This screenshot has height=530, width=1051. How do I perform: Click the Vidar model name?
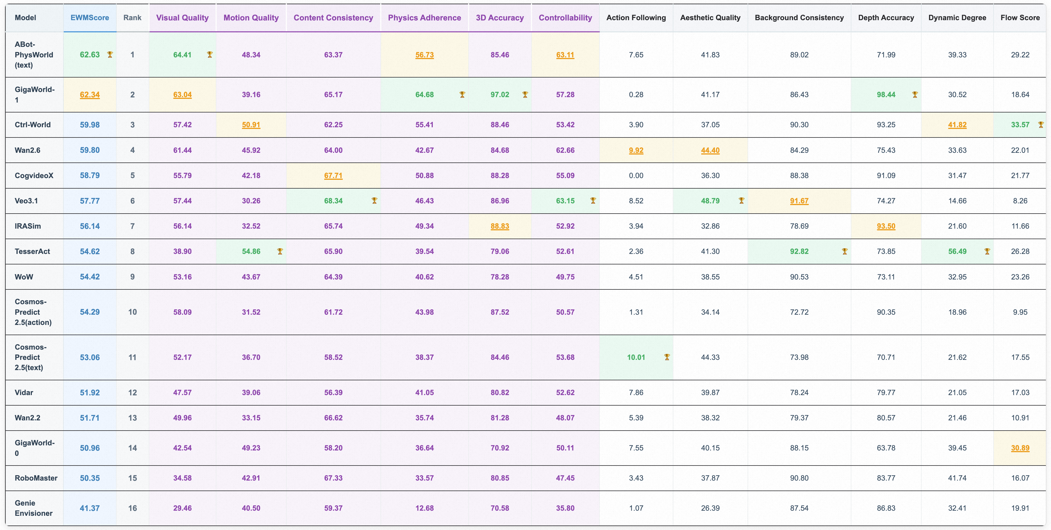click(x=24, y=392)
